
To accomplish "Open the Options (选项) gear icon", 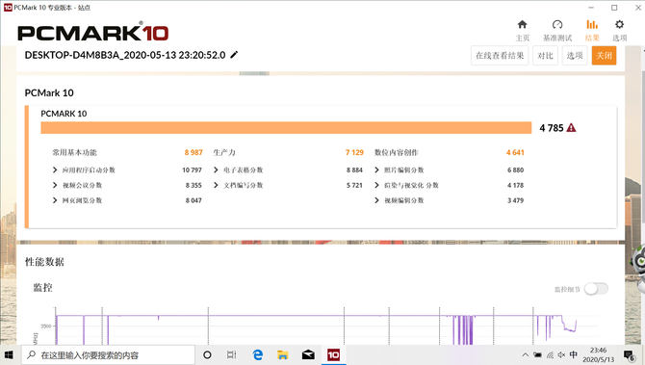I will pyautogui.click(x=619, y=25).
